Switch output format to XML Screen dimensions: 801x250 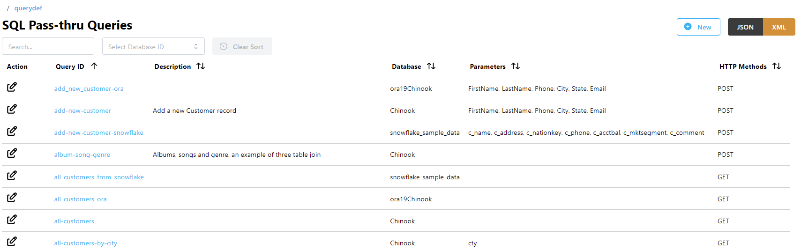click(779, 27)
